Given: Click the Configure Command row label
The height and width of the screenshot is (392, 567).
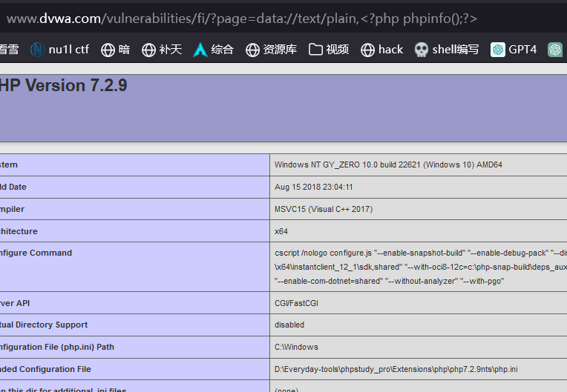Looking at the screenshot, I should pos(36,253).
